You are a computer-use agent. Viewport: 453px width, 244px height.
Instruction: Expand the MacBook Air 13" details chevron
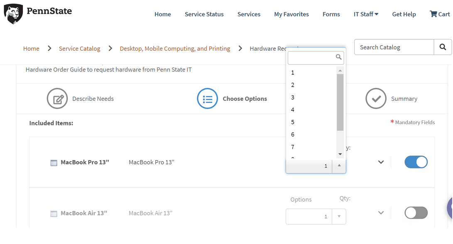click(x=381, y=213)
